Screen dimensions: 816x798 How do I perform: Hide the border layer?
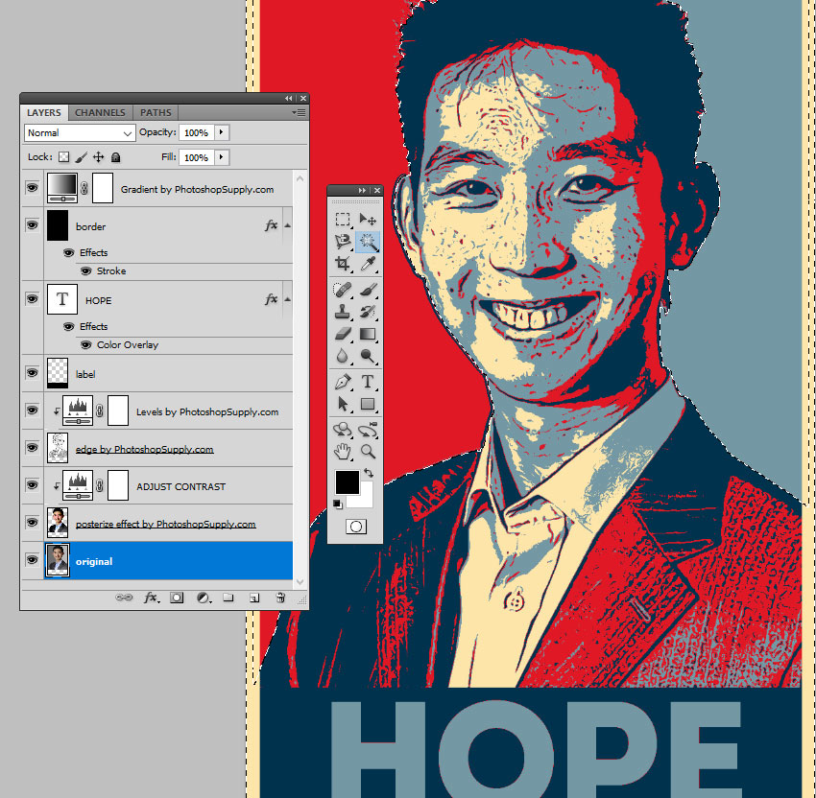tap(33, 225)
